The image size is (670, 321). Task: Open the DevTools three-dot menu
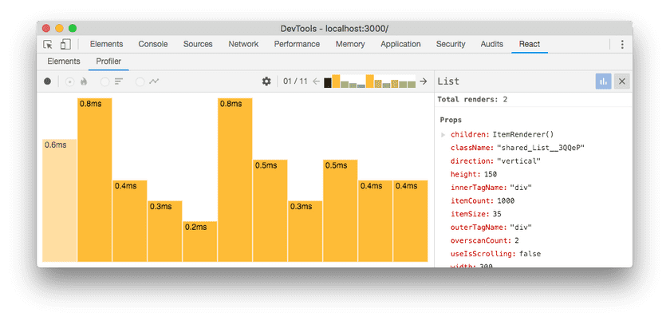pos(622,45)
